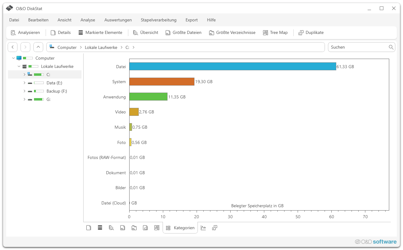Viewport: 403px width, 250px height.
Task: Click the Windows drive icon next to C:
Action: [30, 74]
